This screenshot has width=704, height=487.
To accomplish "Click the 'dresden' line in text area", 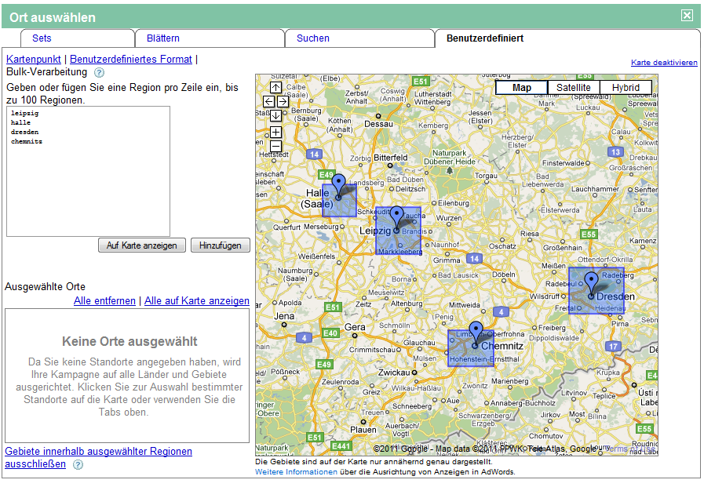I will click(24, 133).
